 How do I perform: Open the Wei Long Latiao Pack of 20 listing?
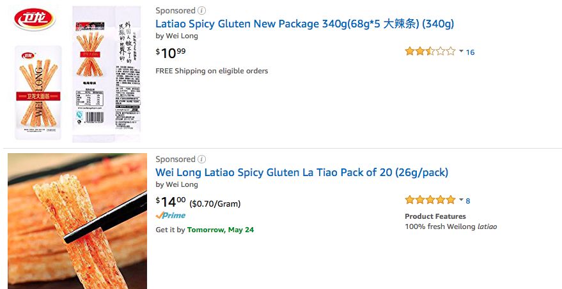[x=302, y=172]
